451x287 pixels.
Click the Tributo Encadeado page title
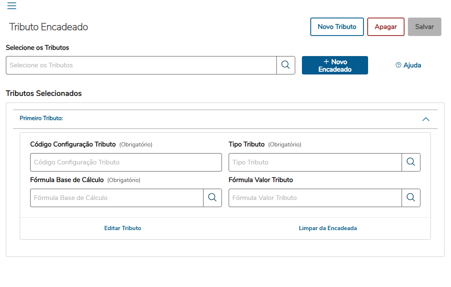[49, 27]
